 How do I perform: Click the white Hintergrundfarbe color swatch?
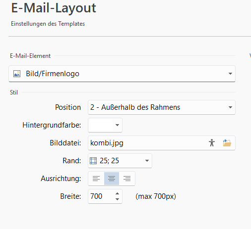[101, 125]
